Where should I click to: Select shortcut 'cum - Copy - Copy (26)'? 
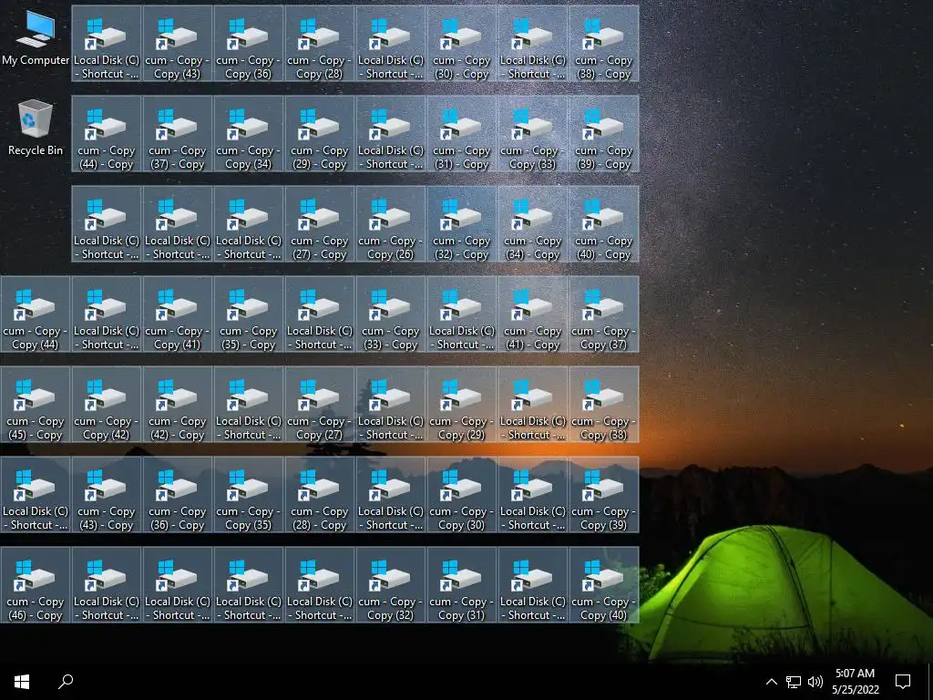(390, 224)
